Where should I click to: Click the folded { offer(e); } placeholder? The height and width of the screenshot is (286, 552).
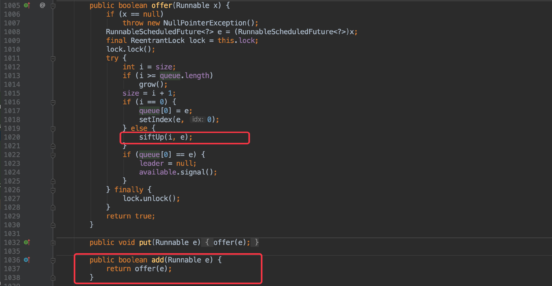(230, 242)
